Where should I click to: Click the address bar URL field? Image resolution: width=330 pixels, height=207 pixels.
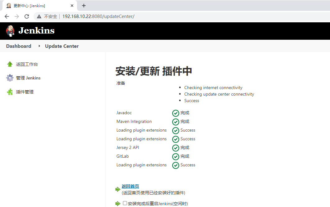[98, 16]
